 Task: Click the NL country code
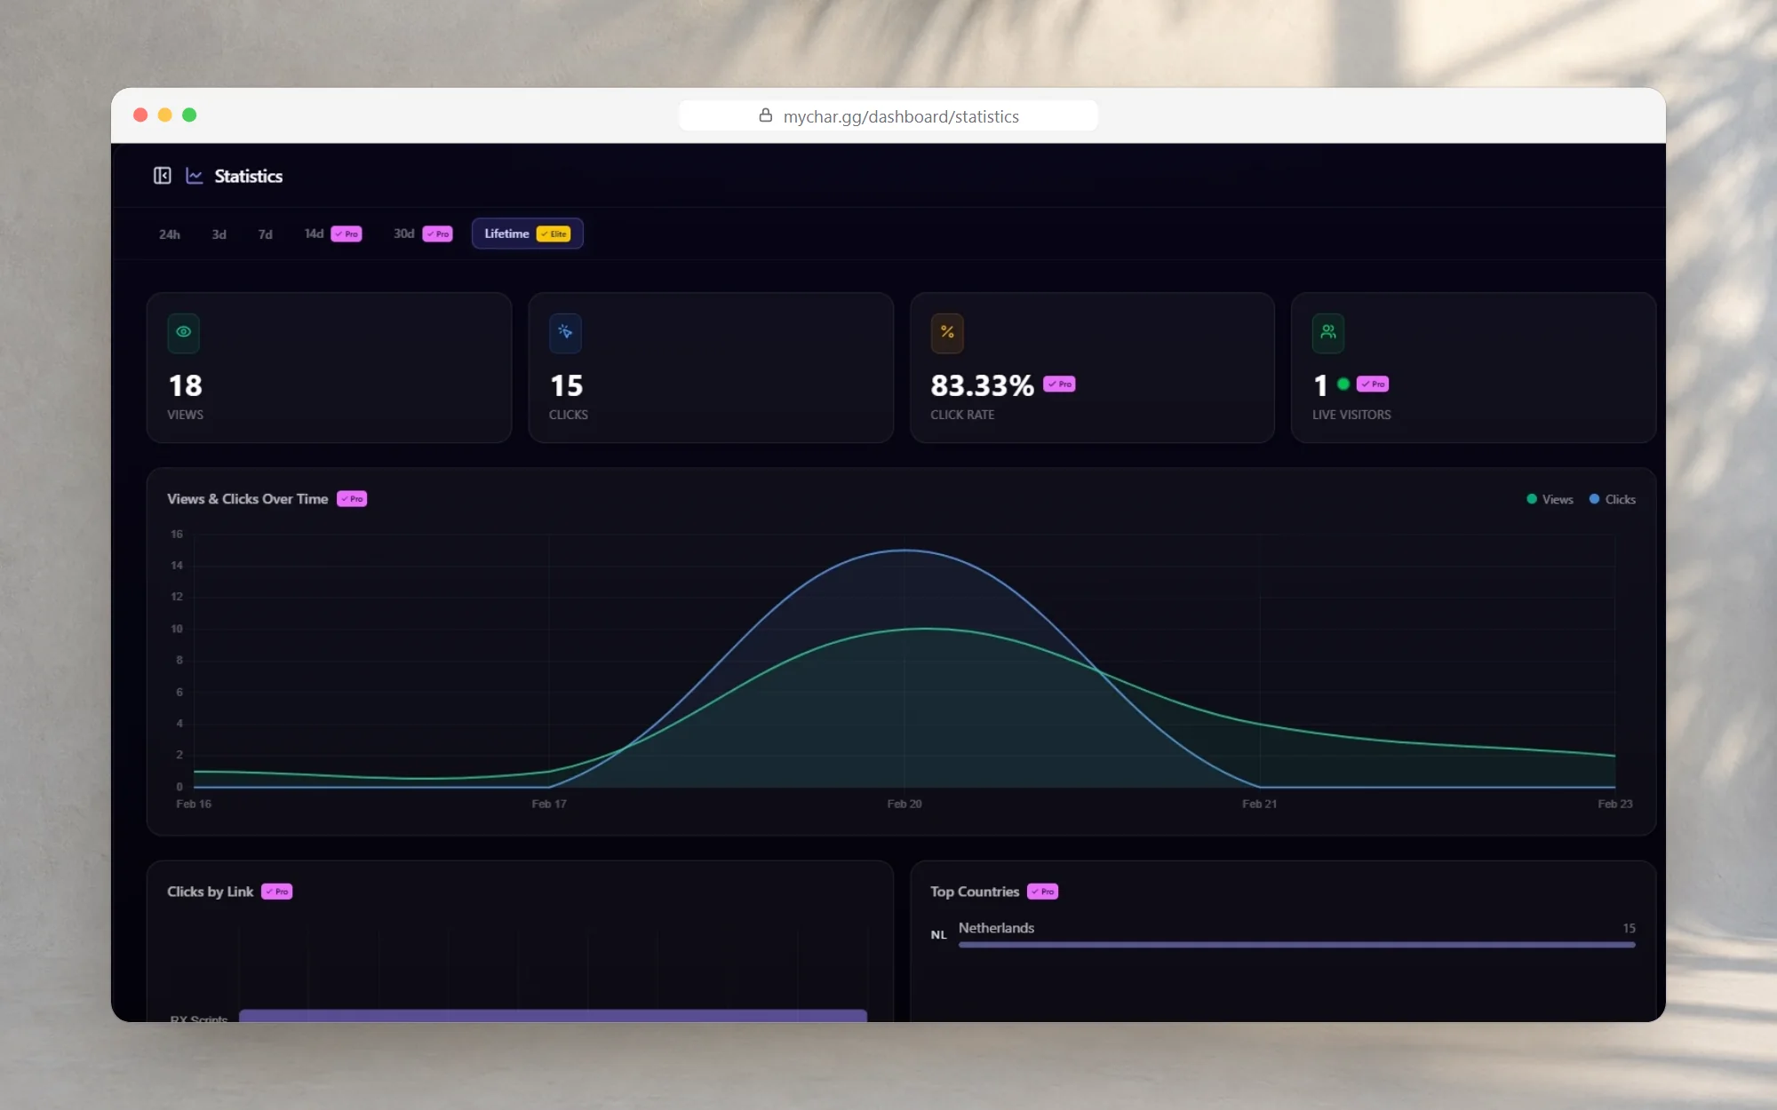pyautogui.click(x=938, y=935)
